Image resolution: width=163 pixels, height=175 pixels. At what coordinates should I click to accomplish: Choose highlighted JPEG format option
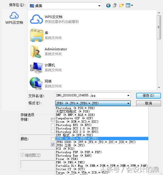pyautogui.click(x=102, y=139)
